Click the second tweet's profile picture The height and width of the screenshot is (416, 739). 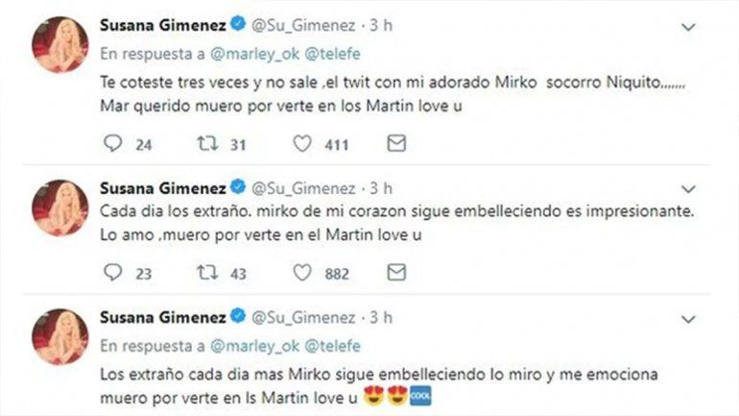pos(61,207)
